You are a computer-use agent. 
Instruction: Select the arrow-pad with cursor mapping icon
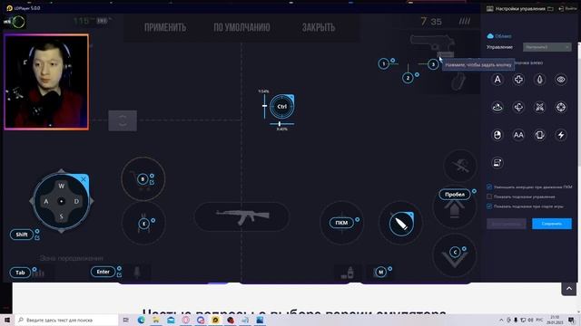pyautogui.click(x=518, y=107)
